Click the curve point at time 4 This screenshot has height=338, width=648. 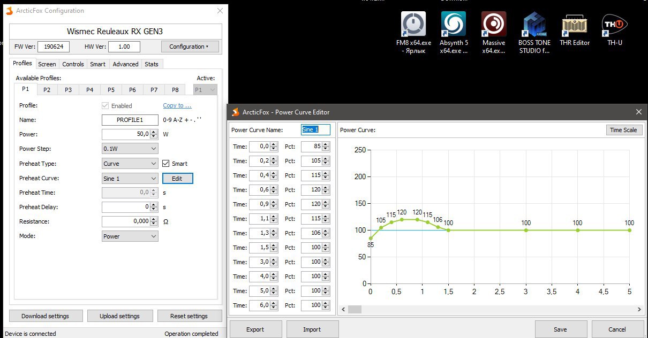pos(578,230)
